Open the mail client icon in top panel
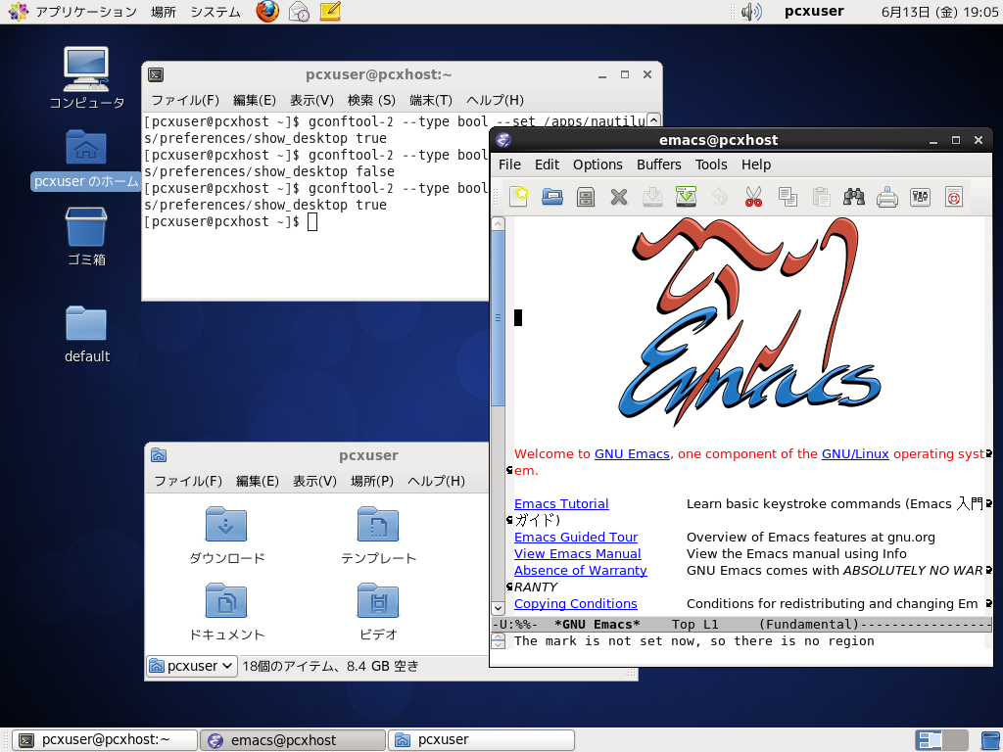Viewport: 1003px width, 752px height. click(x=299, y=12)
